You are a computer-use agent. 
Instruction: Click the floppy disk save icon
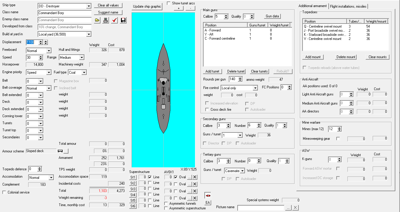(123, 20)
